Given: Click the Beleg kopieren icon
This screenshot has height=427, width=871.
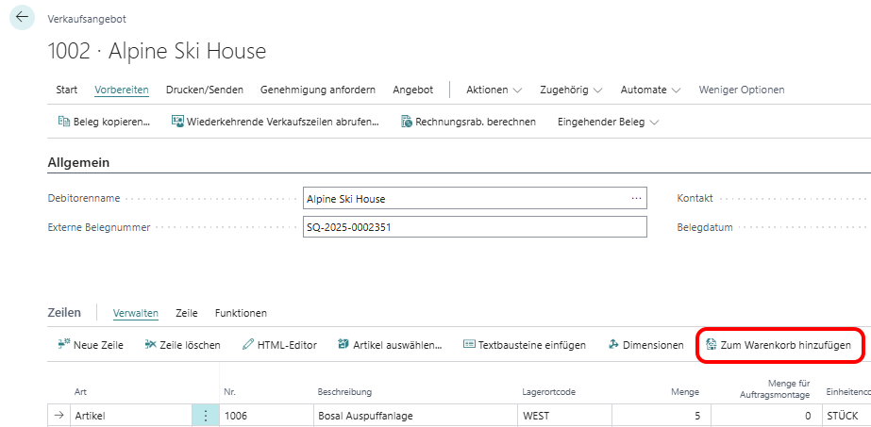Looking at the screenshot, I should (x=64, y=122).
